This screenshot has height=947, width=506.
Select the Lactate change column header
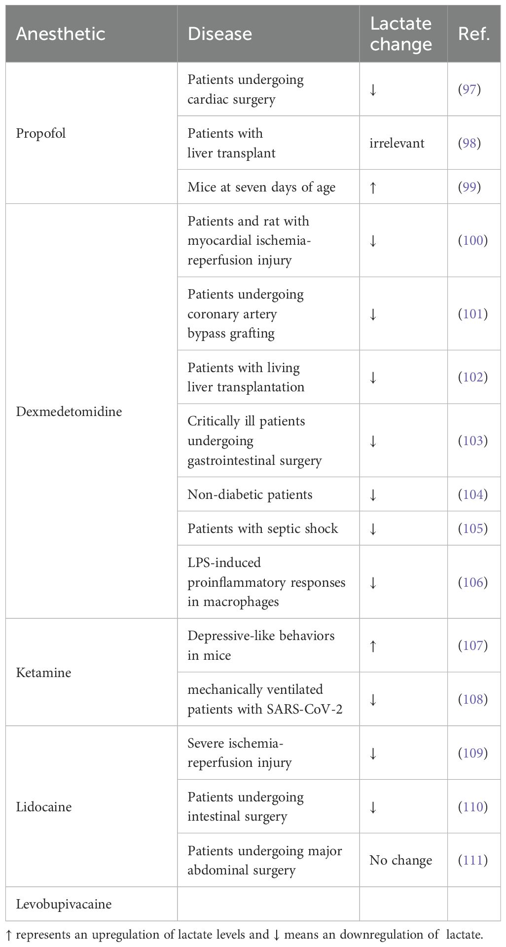tap(401, 34)
